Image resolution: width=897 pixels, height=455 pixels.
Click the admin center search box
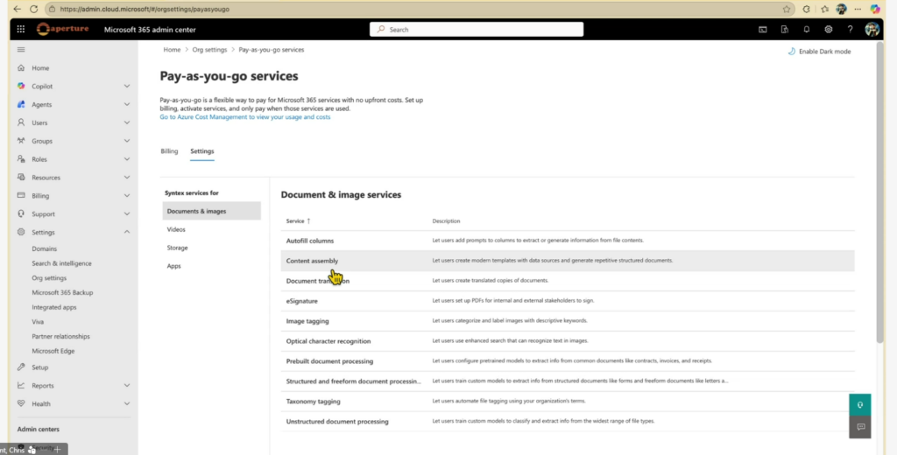point(477,30)
